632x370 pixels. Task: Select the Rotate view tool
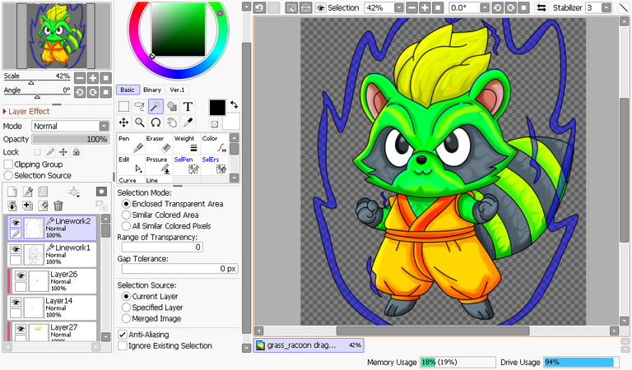click(156, 123)
